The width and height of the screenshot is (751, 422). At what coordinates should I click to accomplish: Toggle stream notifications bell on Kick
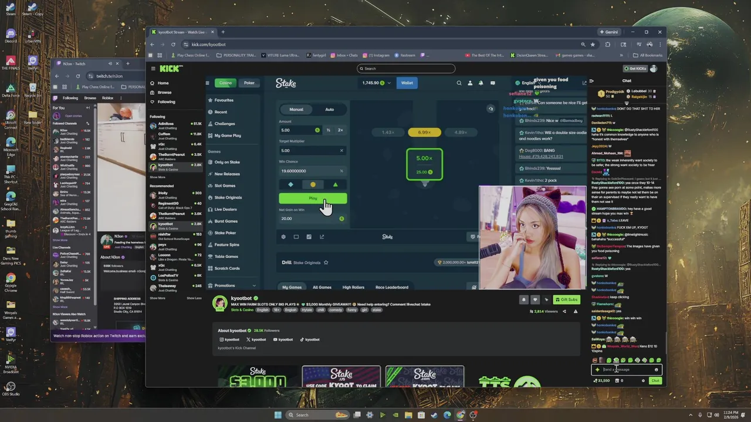[x=523, y=300]
